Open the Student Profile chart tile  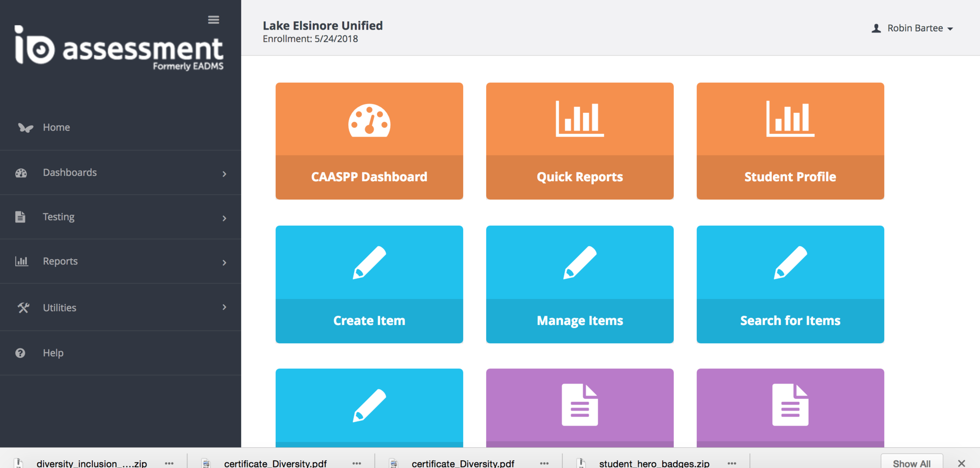click(790, 141)
